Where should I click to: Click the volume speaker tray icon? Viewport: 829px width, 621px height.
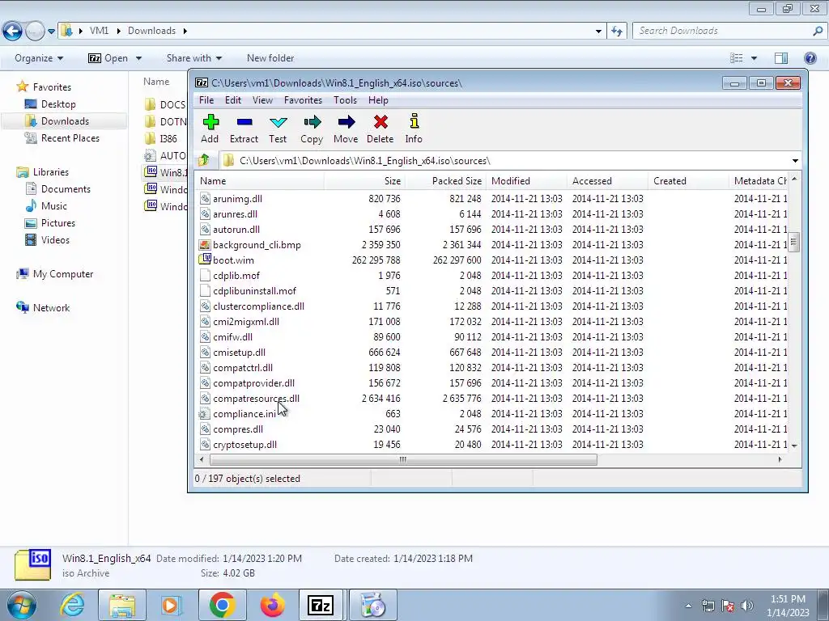tap(746, 606)
